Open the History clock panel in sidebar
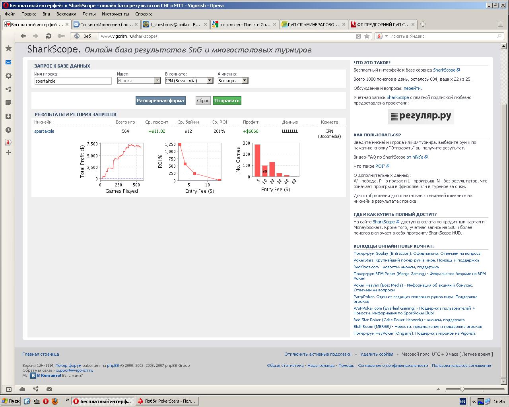The image size is (509, 407). (8, 130)
